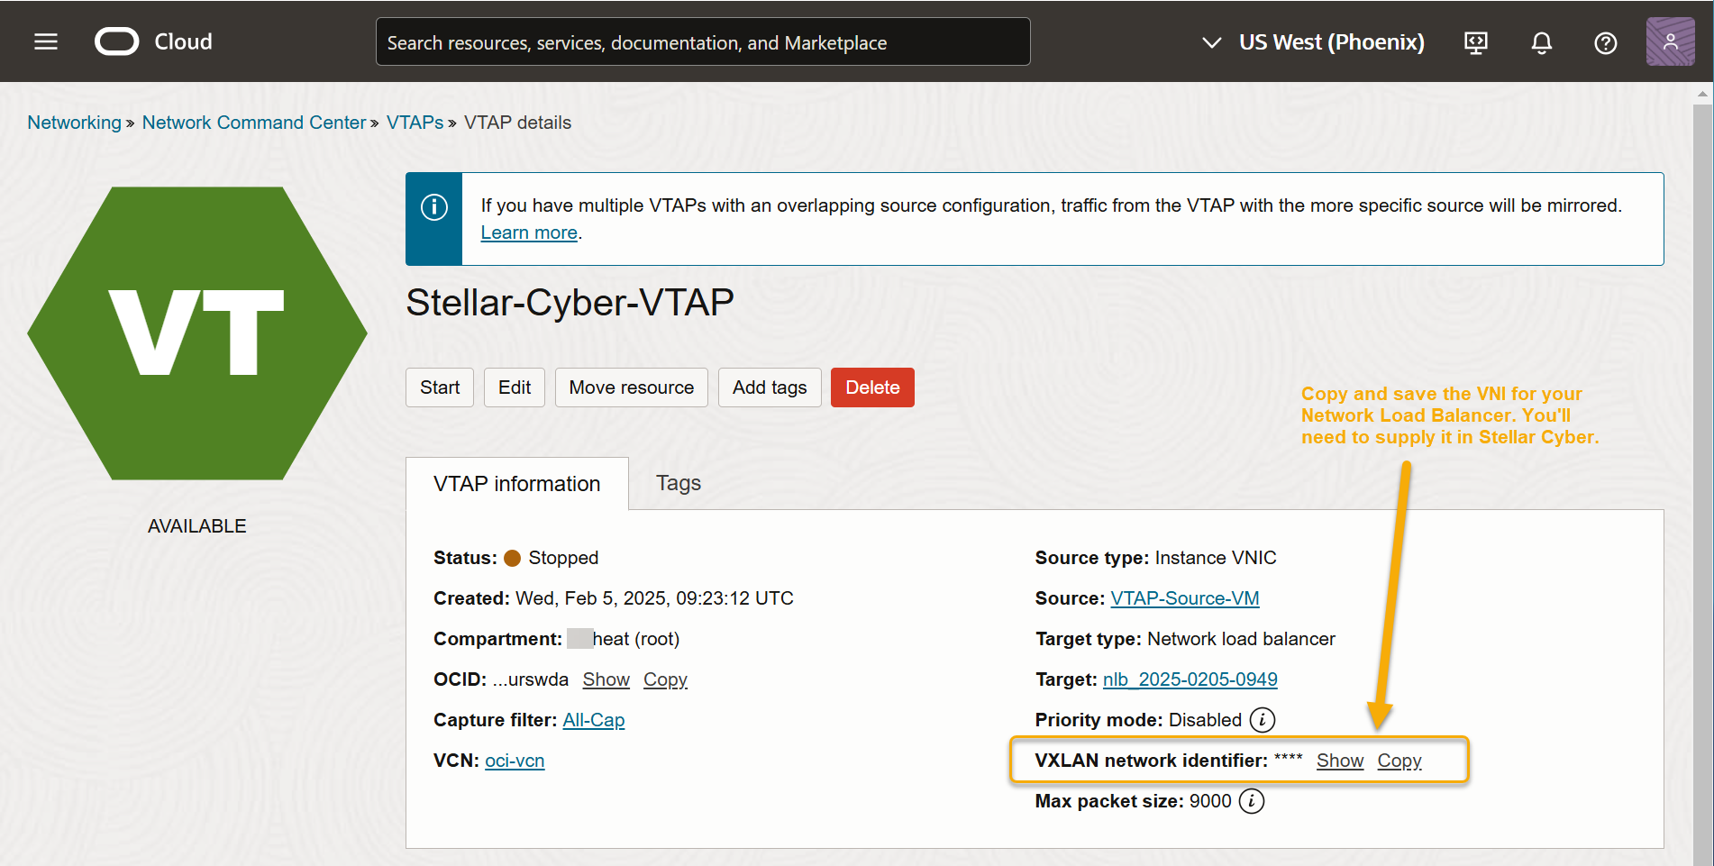This screenshot has height=866, width=1714.
Task: Open the Cloud Shell developer tools icon
Action: click(1476, 42)
